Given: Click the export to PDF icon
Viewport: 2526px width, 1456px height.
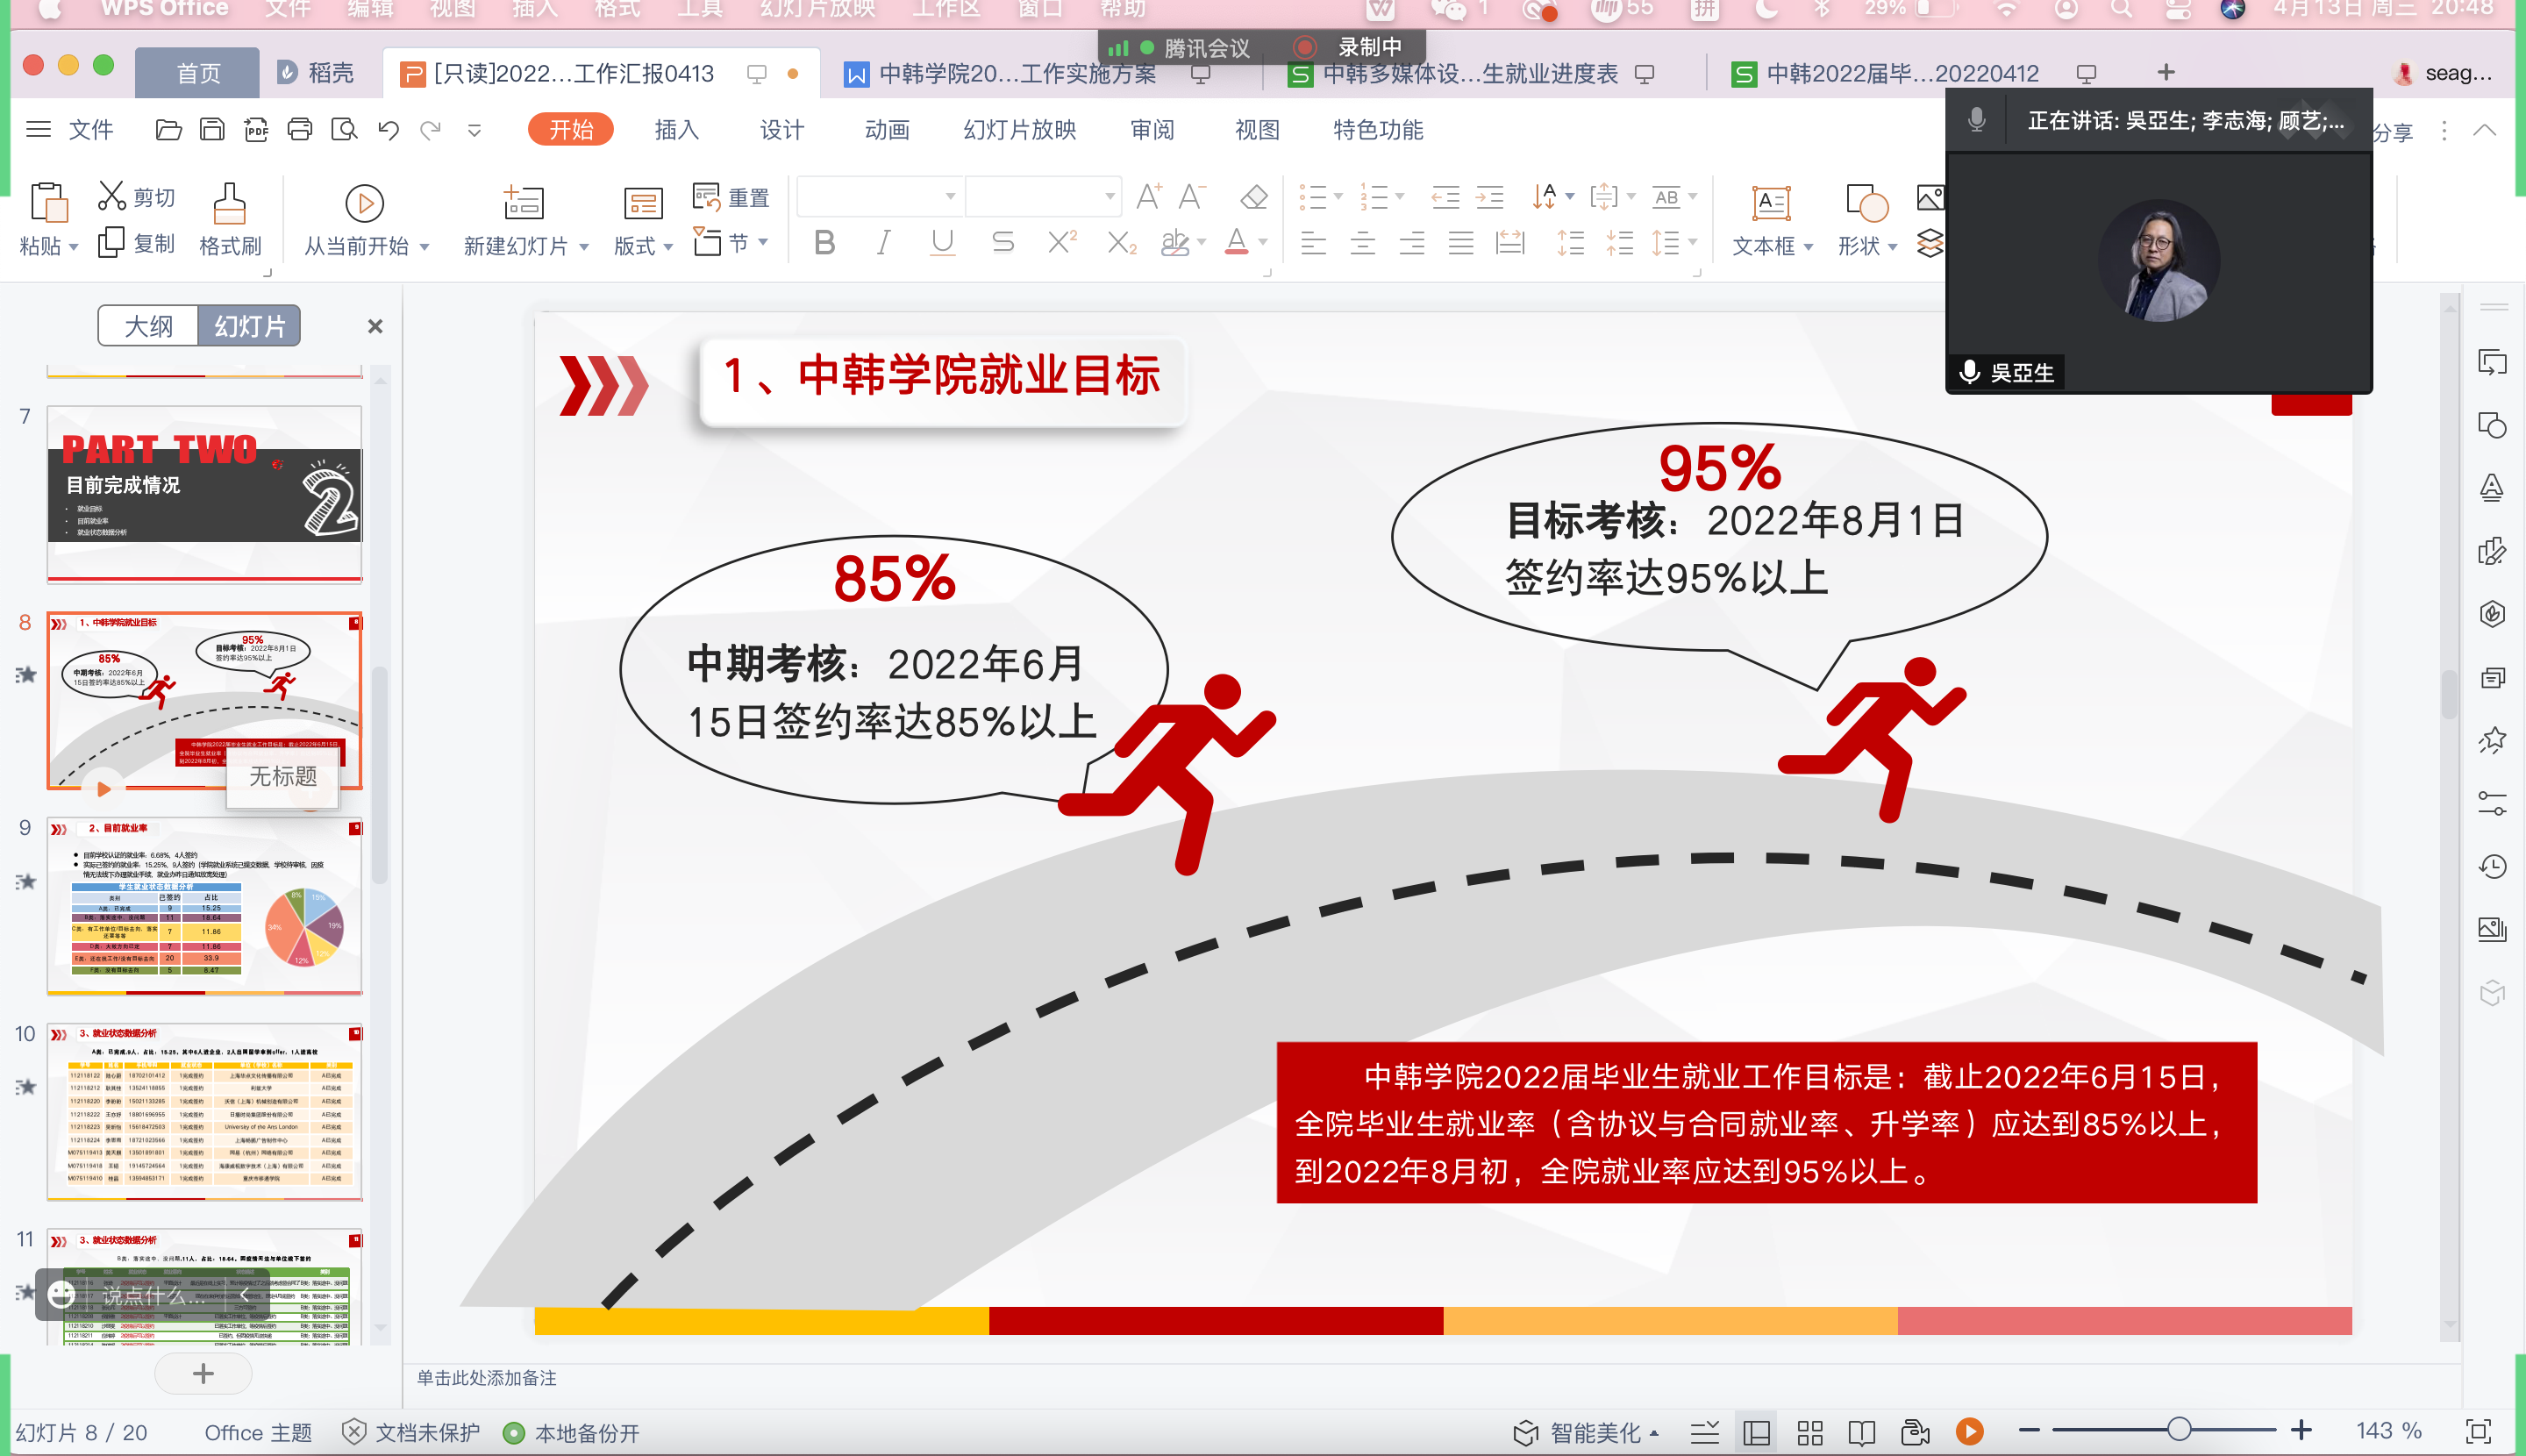Looking at the screenshot, I should pyautogui.click(x=256, y=130).
